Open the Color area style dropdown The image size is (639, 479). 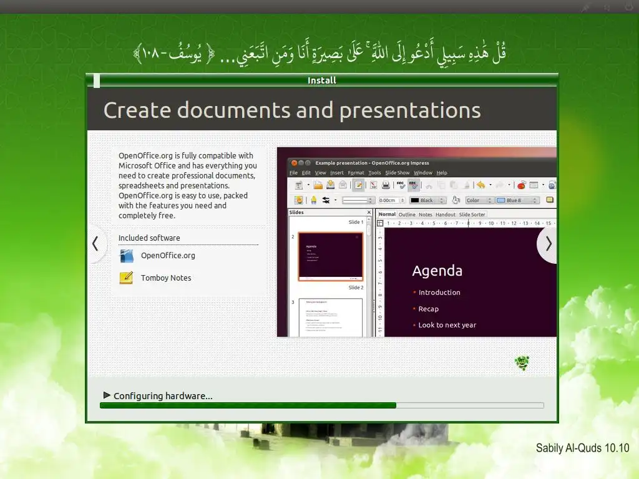[480, 200]
